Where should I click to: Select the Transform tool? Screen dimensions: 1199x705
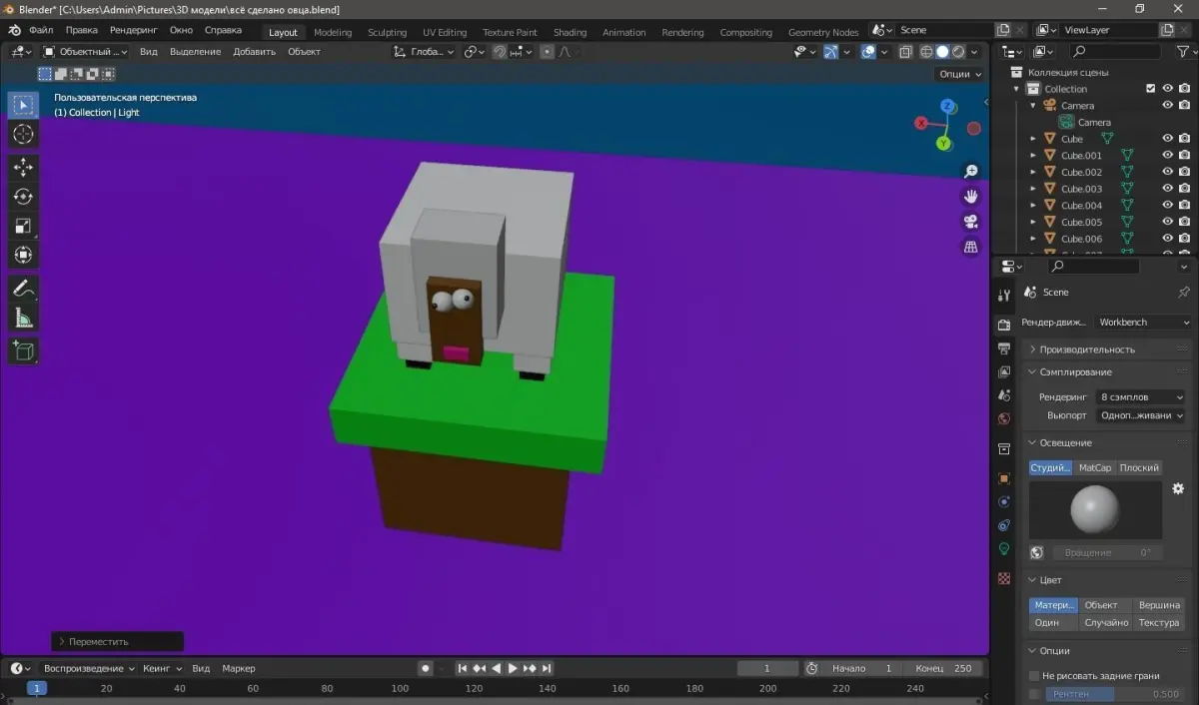(x=24, y=255)
